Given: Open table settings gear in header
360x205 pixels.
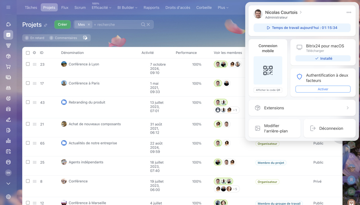Looking at the screenshot, I should (x=34, y=53).
